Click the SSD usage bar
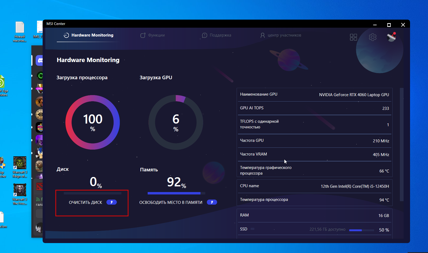This screenshot has height=253, width=428. [x=362, y=230]
